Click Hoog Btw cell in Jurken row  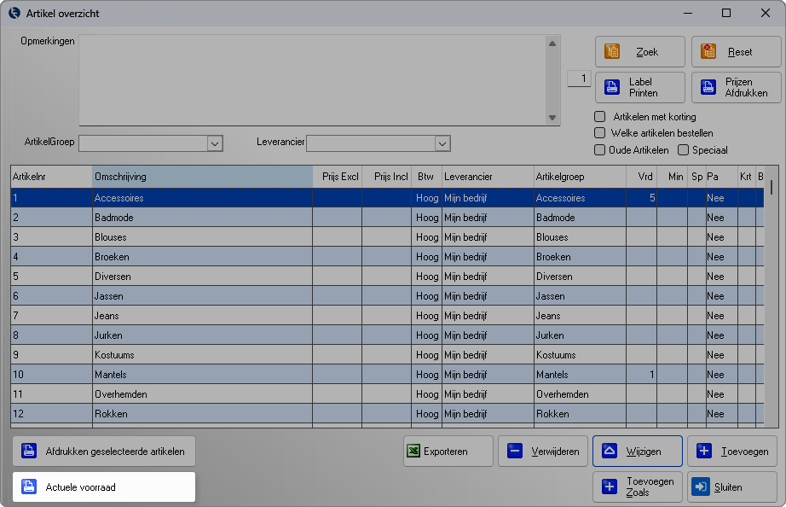(427, 335)
